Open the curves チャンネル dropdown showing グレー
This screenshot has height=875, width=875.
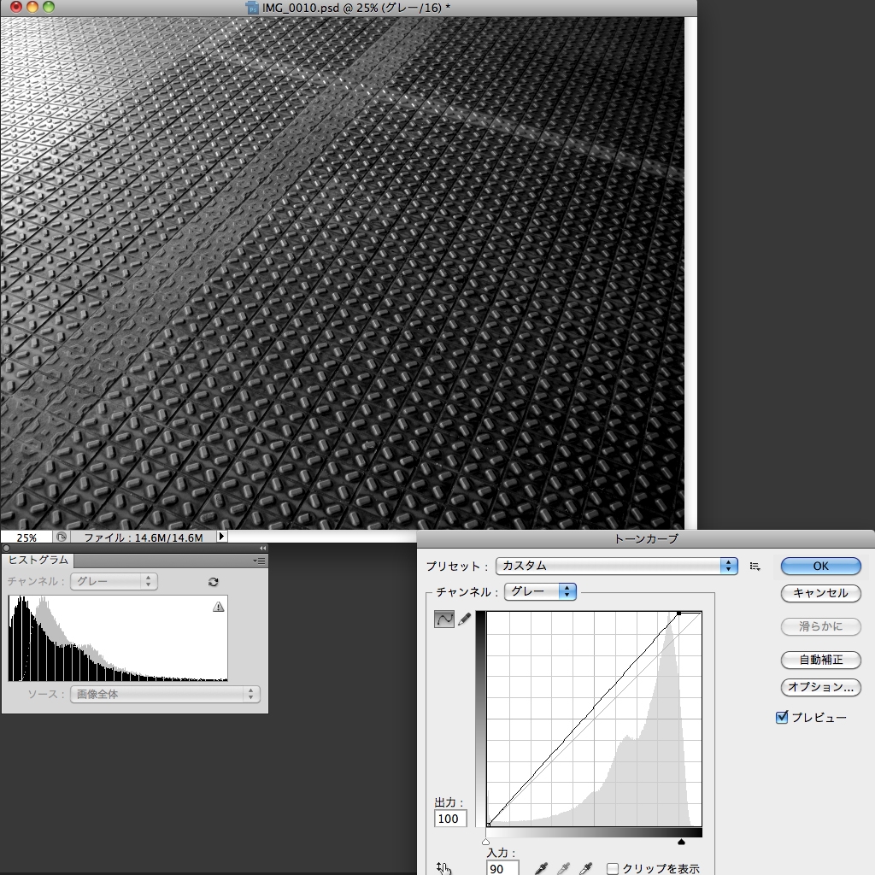pos(541,591)
